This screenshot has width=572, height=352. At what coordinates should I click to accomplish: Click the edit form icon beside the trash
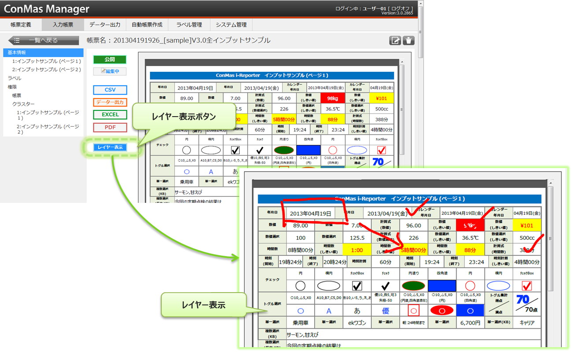[395, 40]
